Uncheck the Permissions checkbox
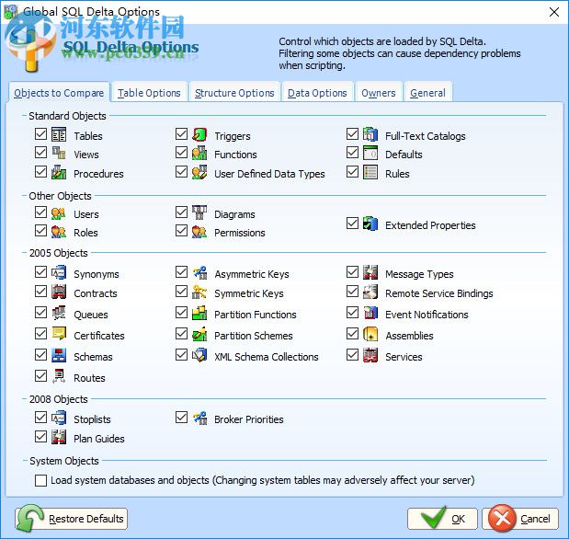 (181, 231)
